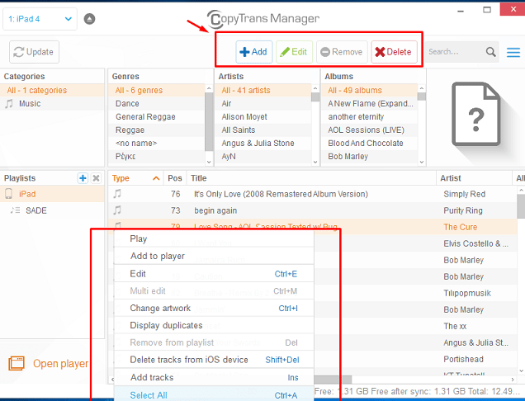Select artist All Saints
This screenshot has width=525, height=401.
(x=263, y=130)
